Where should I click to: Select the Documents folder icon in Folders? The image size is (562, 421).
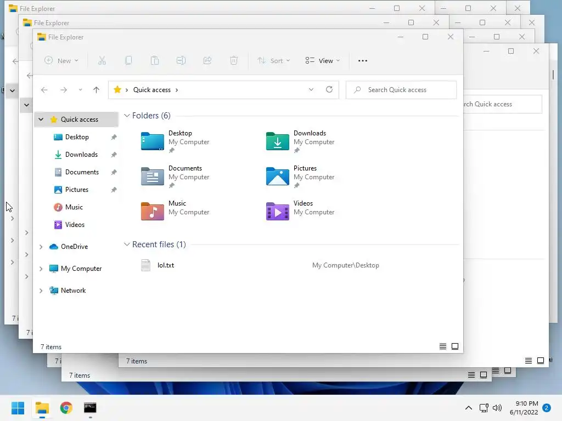click(x=153, y=176)
